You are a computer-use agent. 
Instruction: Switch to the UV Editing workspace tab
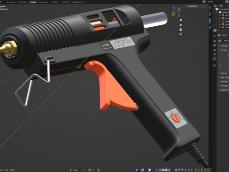(65, 2)
